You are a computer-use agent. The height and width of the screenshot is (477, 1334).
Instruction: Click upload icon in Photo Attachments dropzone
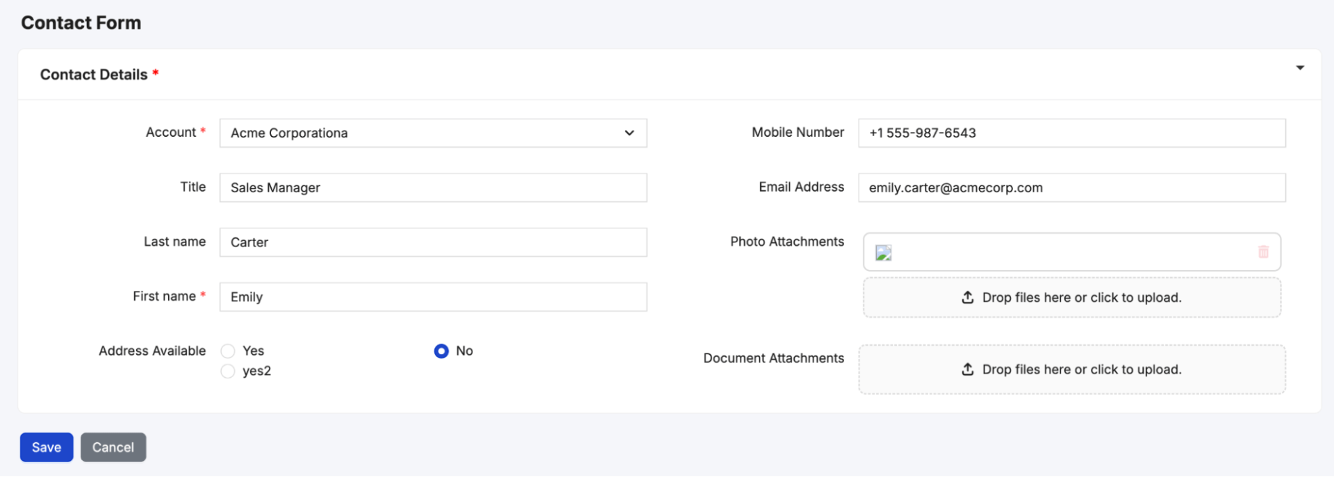click(x=967, y=298)
